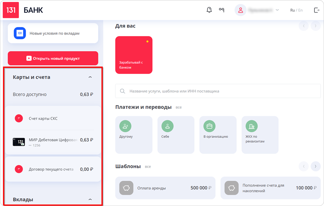Open the notifications bell icon
The height and width of the screenshot is (206, 324).
(209, 10)
